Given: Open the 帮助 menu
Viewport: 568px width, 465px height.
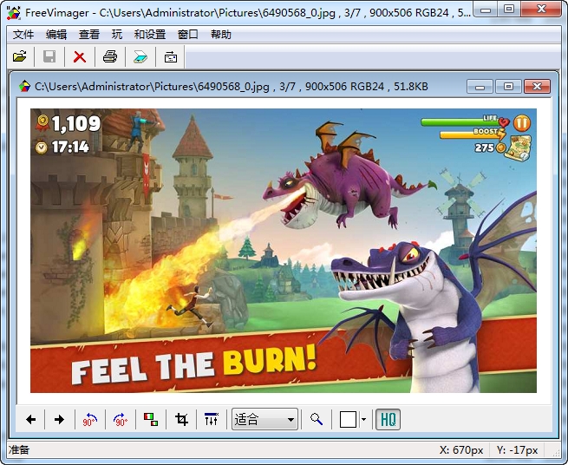Looking at the screenshot, I should pos(220,35).
